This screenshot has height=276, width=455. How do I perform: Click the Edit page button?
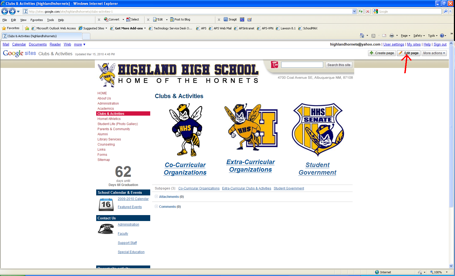point(409,53)
